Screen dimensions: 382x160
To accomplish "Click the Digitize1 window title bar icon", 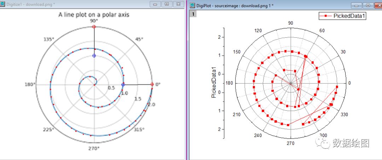I will tap(2, 4).
